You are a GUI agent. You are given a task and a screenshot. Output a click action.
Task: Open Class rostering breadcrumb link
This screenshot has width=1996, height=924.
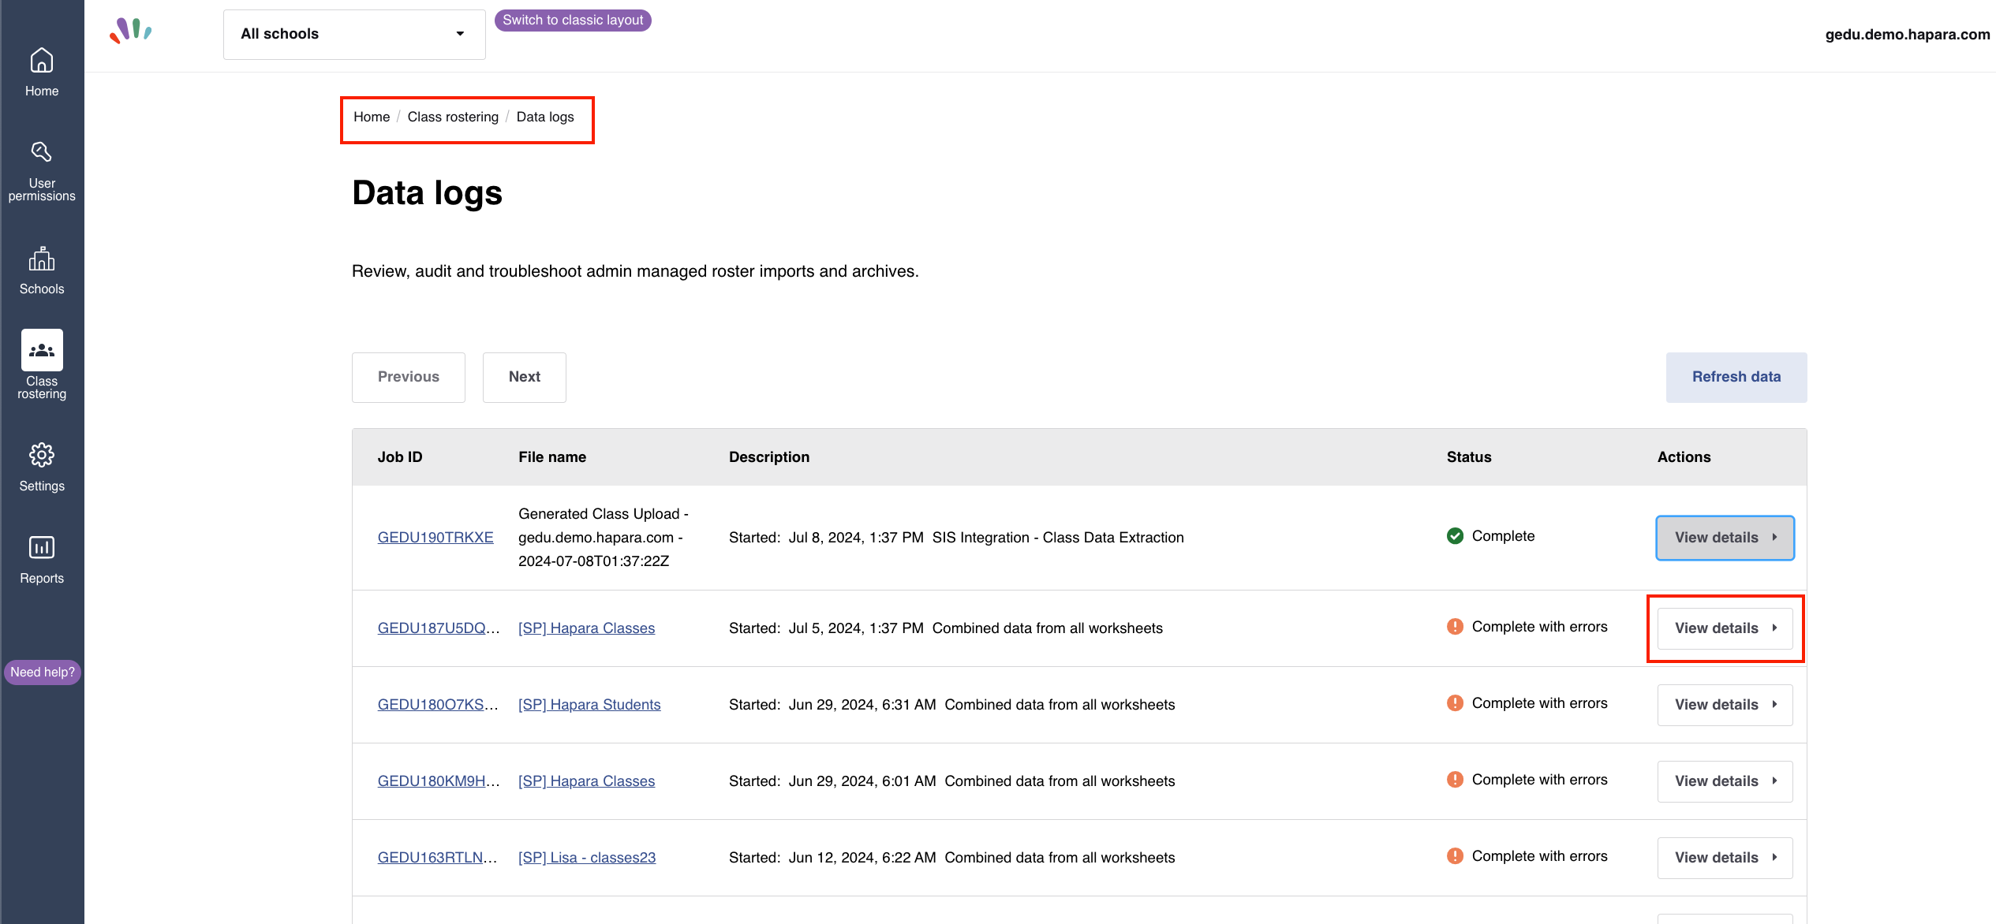coord(453,117)
